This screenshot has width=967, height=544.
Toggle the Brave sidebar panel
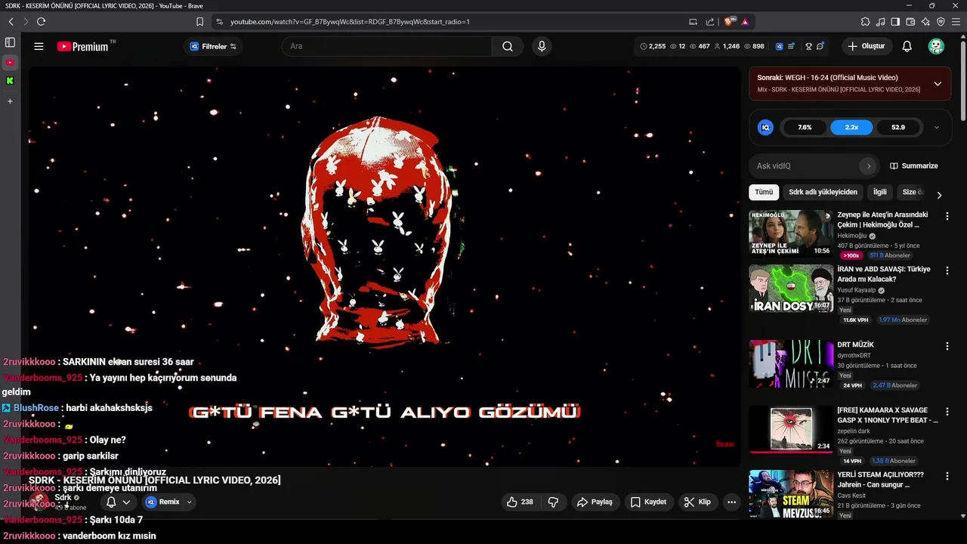[895, 21]
